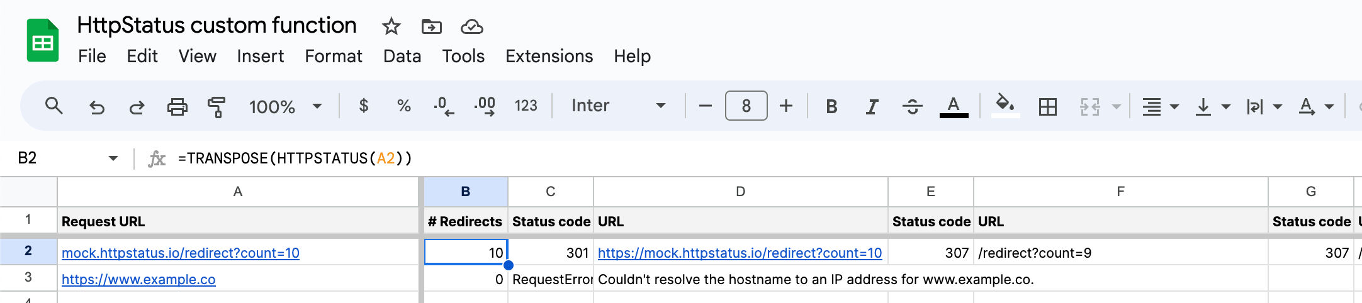Open the View menu
Screen dimensions: 1362x303
[197, 56]
